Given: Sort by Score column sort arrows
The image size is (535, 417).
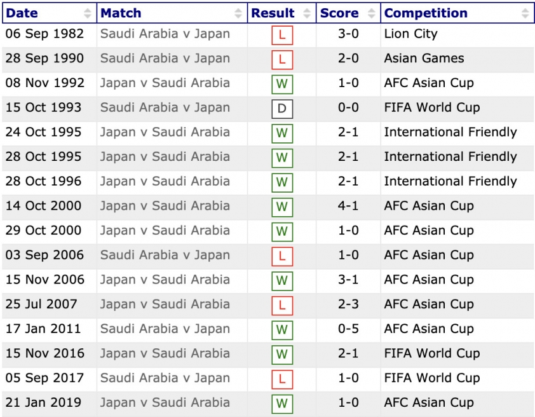Looking at the screenshot, I should tap(372, 13).
